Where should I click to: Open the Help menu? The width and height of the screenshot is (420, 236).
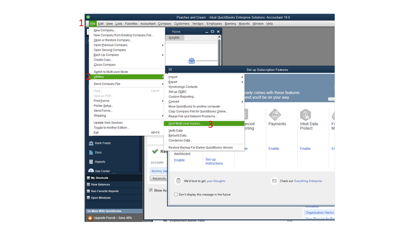click(269, 24)
